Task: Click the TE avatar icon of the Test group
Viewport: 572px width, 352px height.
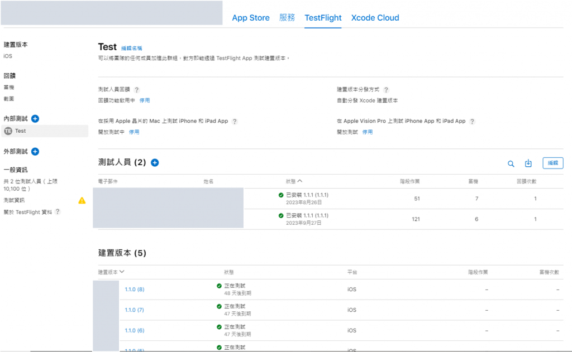Action: [x=8, y=131]
